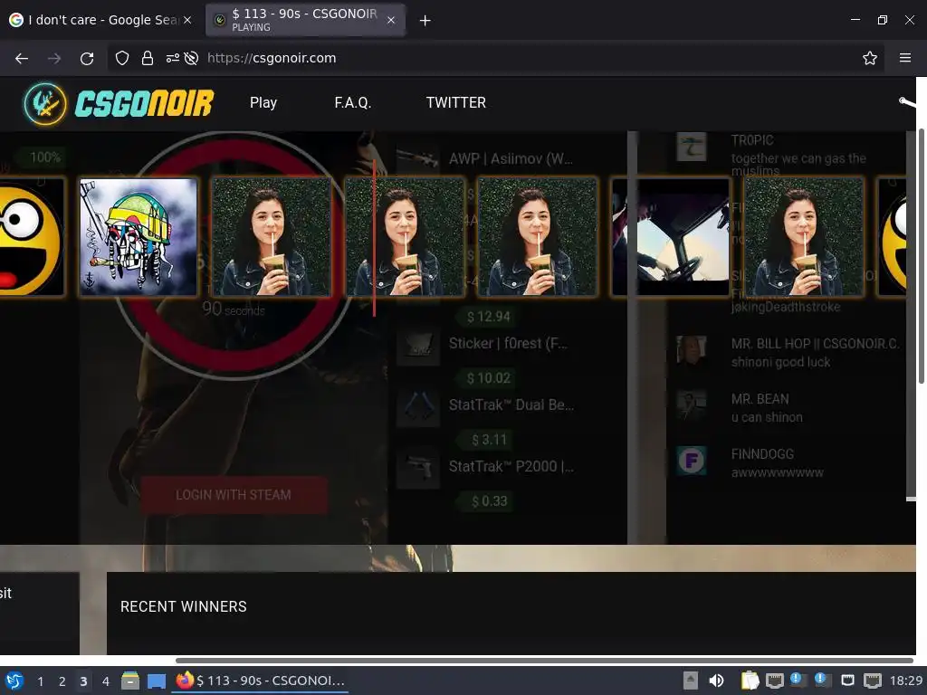927x695 pixels.
Task: Click the TR0PIC username in chat
Action: click(x=752, y=140)
